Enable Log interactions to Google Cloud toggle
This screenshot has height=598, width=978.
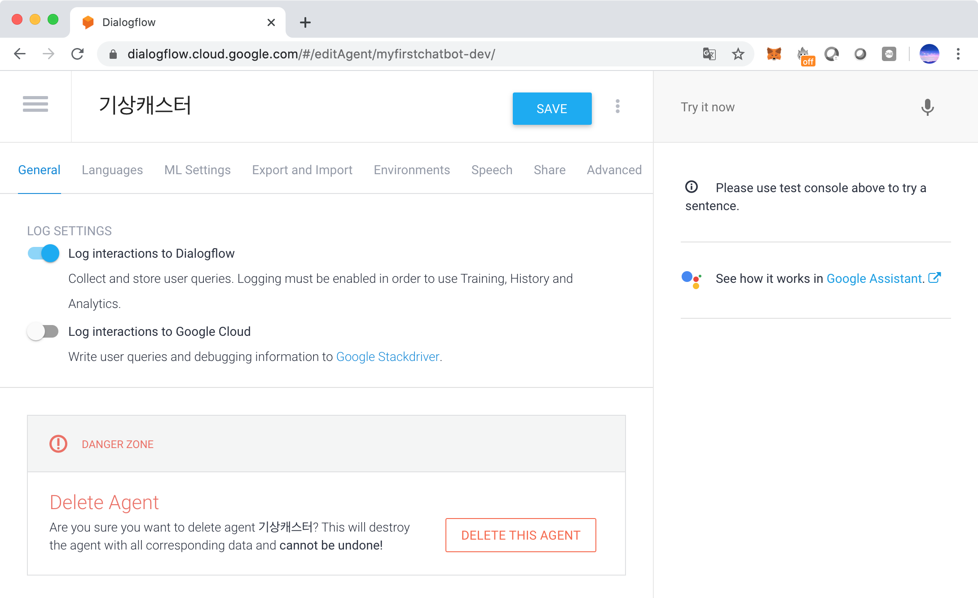[x=44, y=332]
